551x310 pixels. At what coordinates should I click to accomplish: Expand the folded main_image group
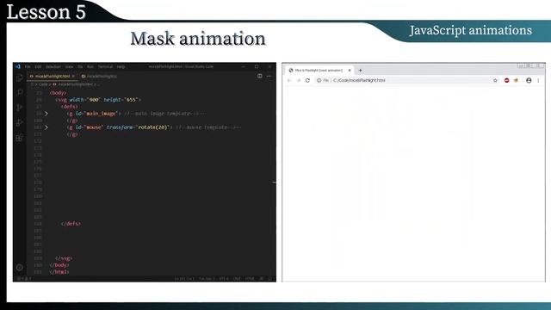coord(46,114)
